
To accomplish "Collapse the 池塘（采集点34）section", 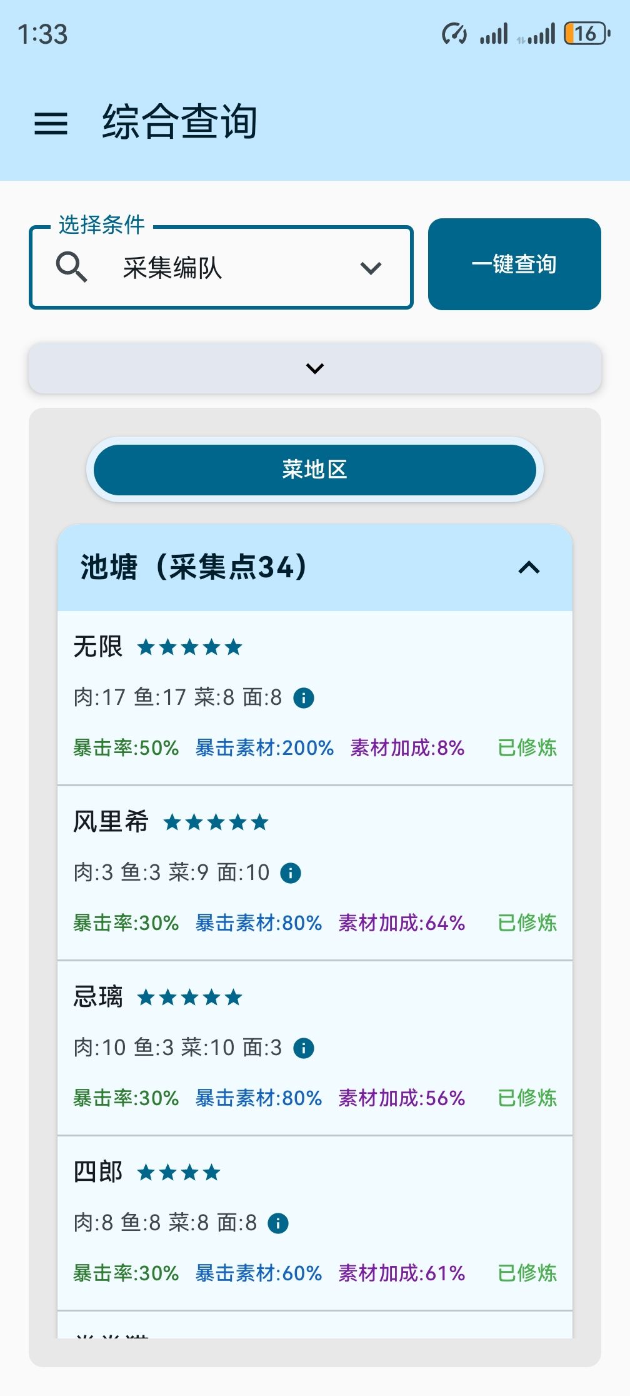I will pyautogui.click(x=529, y=568).
